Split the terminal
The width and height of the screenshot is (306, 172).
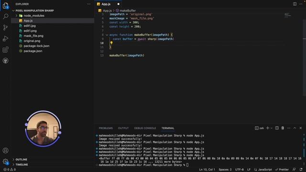277,128
